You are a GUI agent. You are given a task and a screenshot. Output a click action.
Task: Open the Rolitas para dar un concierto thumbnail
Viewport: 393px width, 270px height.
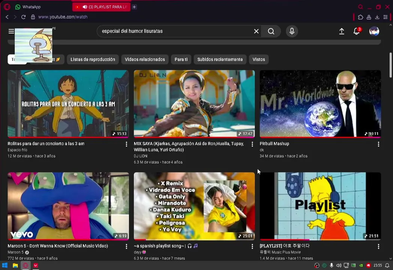click(68, 104)
